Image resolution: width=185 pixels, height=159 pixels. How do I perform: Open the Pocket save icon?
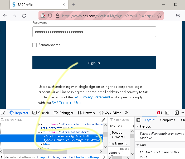click(178, 16)
